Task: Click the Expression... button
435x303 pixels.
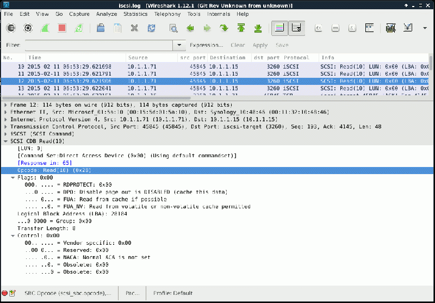Action: pos(207,45)
